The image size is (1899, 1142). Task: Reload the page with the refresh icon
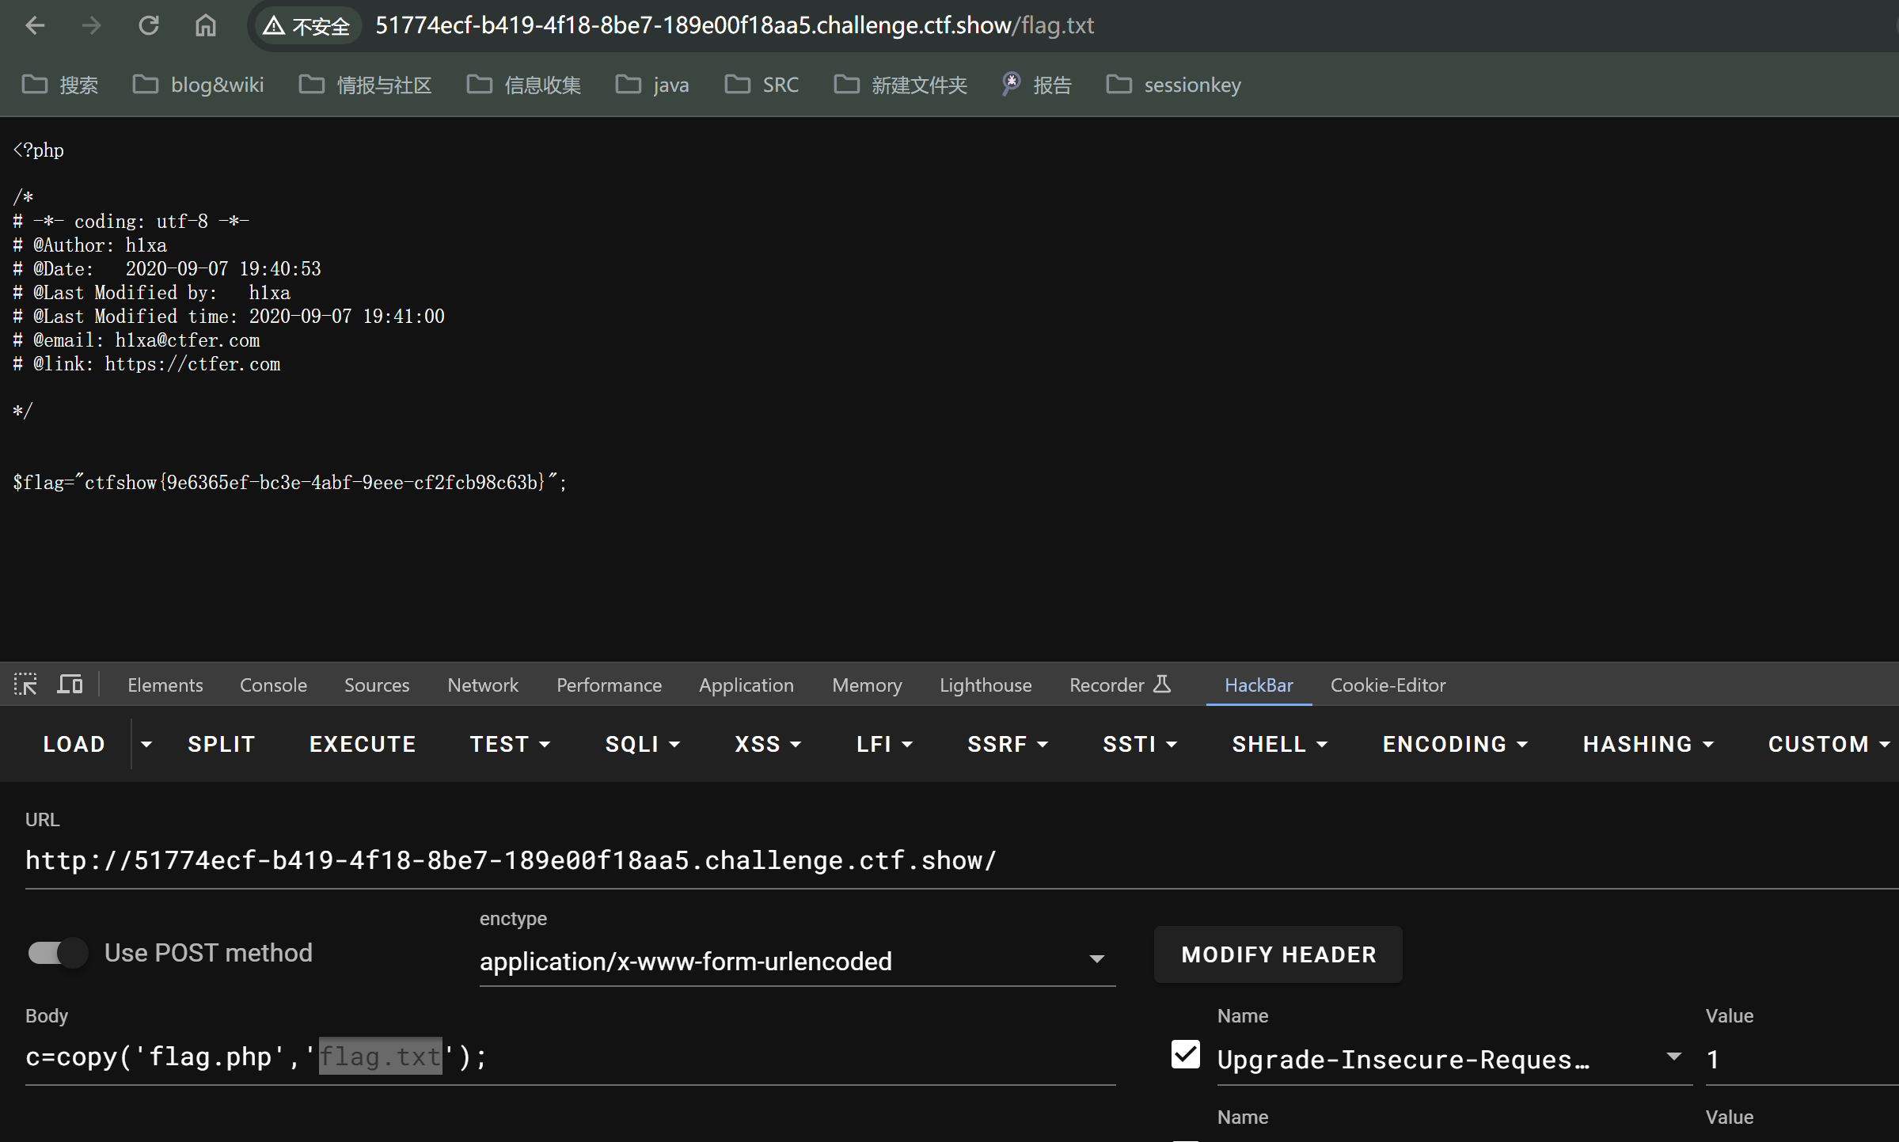149,25
